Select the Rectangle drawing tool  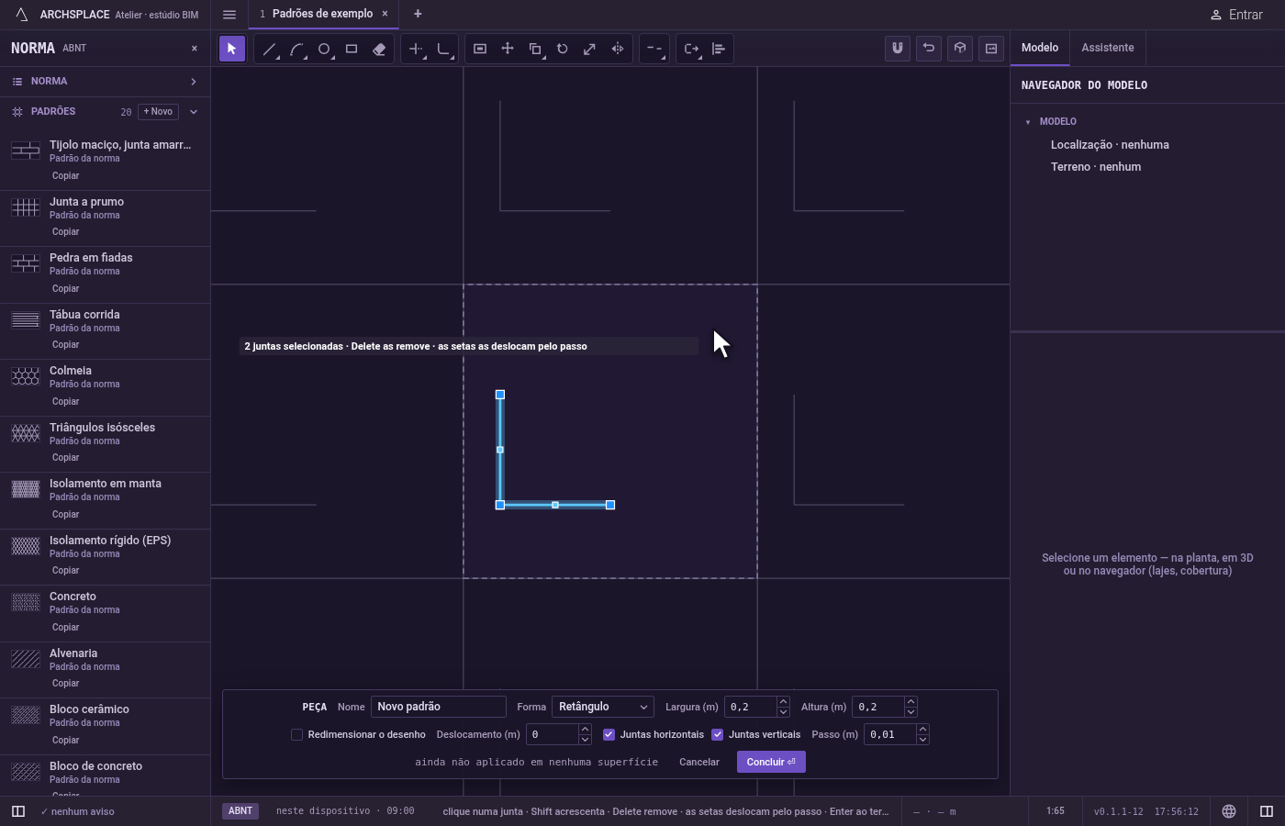coord(352,49)
